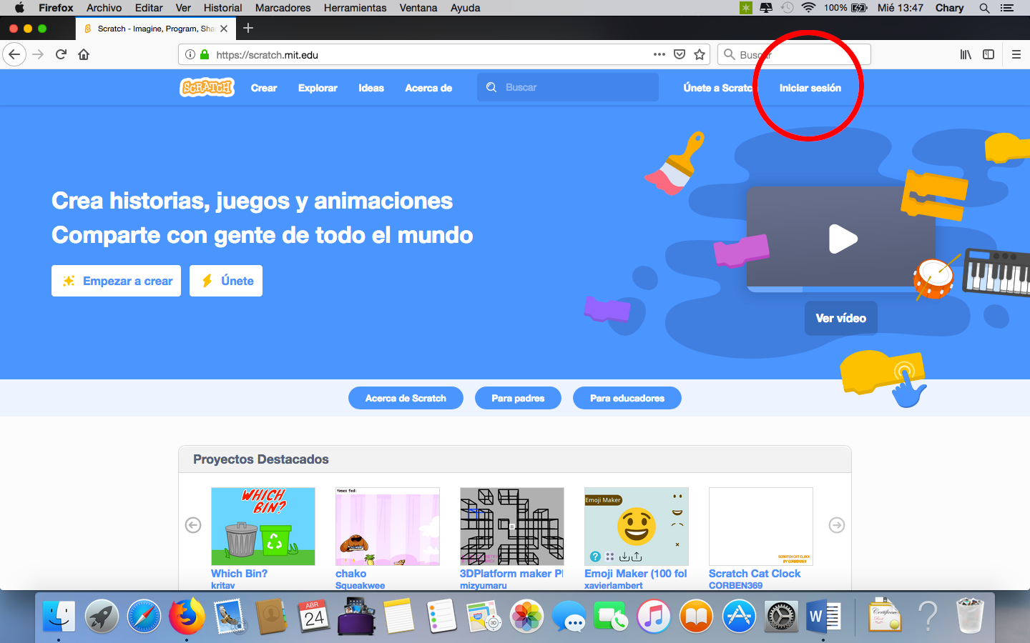Click the Scratch logo

(207, 87)
